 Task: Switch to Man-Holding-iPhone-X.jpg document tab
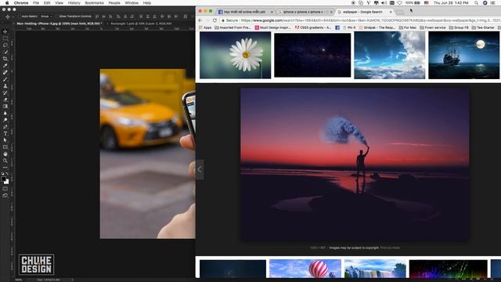59,23
